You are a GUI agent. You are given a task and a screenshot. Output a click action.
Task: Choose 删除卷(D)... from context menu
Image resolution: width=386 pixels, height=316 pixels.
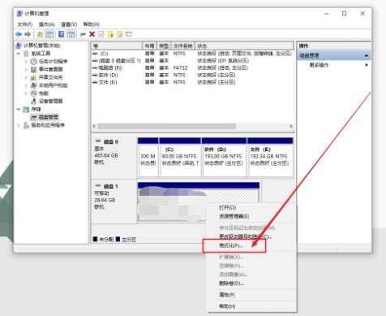[231, 284]
